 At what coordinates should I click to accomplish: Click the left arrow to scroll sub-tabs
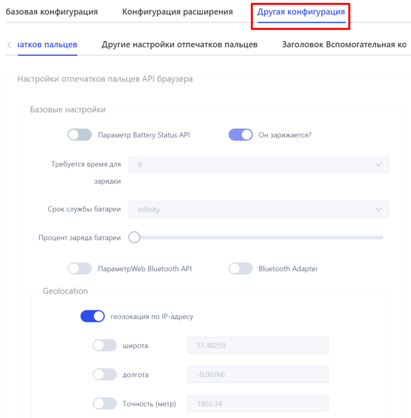click(x=9, y=45)
